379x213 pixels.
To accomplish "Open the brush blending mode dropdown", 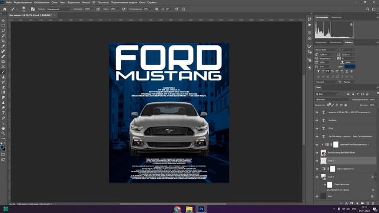I will coord(59,9).
